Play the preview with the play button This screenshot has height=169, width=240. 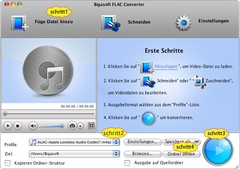[8, 126]
